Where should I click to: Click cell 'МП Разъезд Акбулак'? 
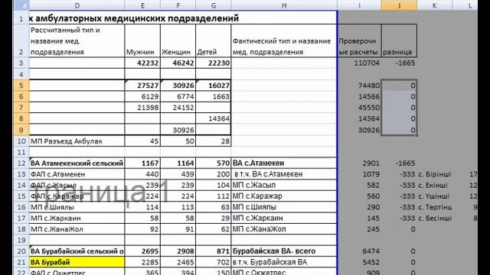click(x=77, y=141)
